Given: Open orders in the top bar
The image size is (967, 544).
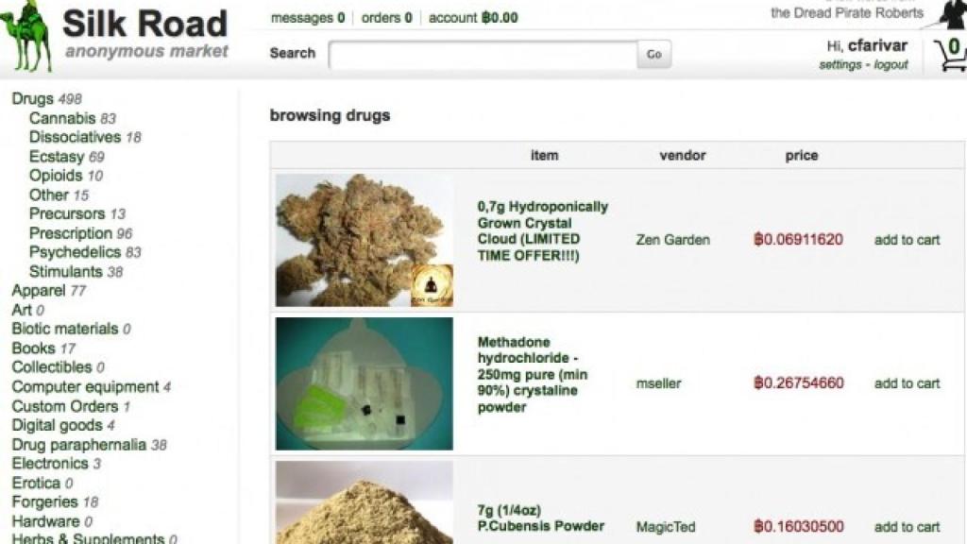Looking at the screenshot, I should tap(386, 18).
